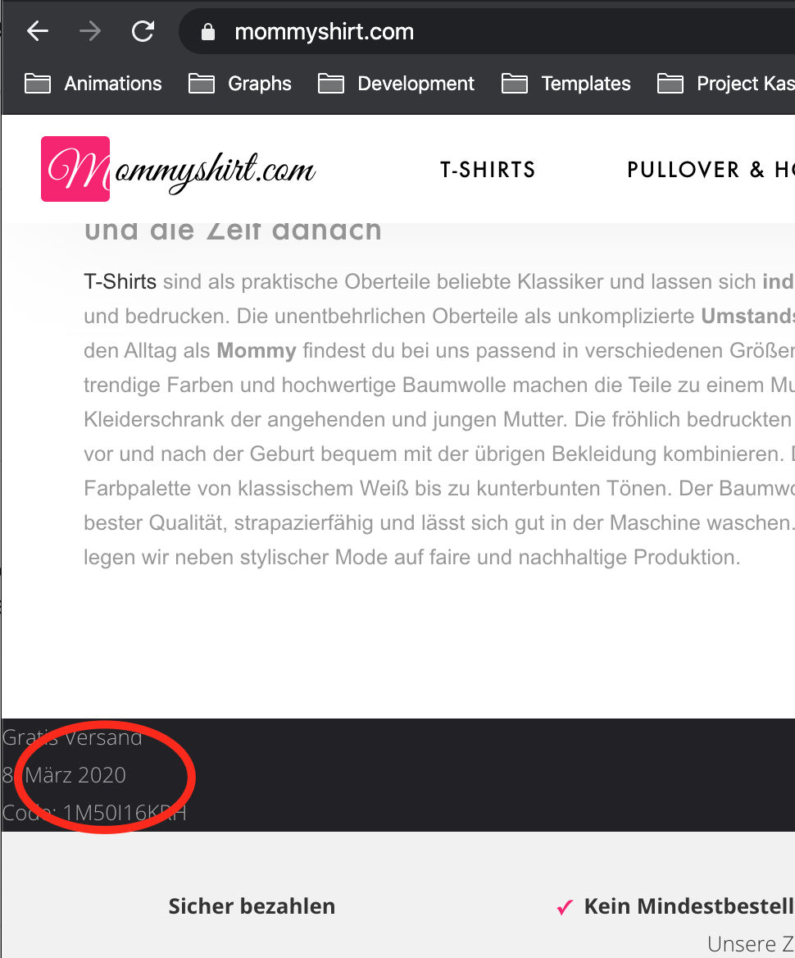Image resolution: width=795 pixels, height=958 pixels.
Task: Reload the page with the refresh icon
Action: tap(143, 31)
